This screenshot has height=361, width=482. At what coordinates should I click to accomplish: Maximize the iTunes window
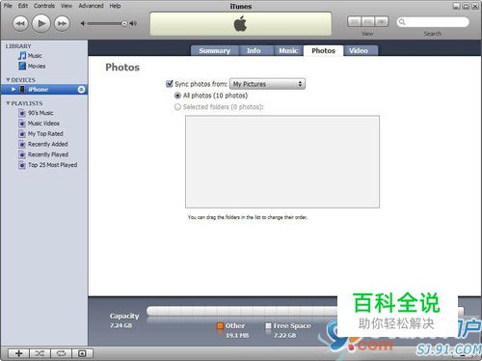(466, 6)
